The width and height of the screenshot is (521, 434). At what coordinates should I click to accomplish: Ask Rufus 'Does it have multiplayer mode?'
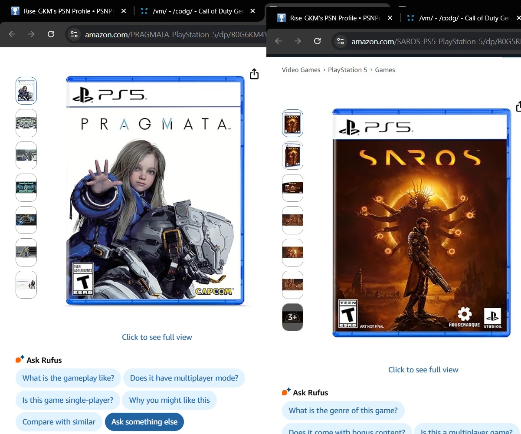(x=184, y=378)
